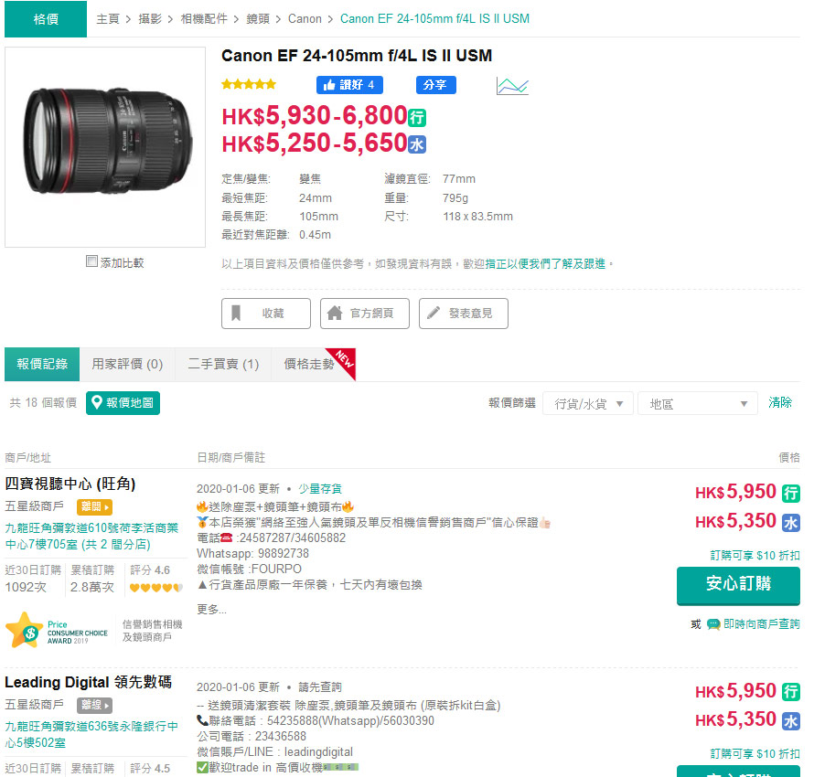This screenshot has width=814, height=777.
Task: Tick the 添加比較 compare checkbox
Action: point(91,261)
